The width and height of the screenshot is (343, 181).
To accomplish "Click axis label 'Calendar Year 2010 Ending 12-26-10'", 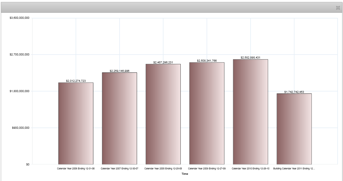I will click(251, 168).
